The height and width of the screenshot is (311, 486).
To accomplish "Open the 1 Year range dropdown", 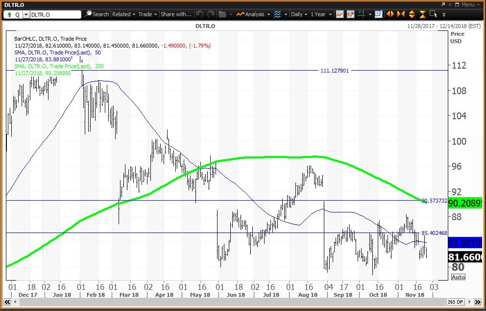I will point(318,14).
